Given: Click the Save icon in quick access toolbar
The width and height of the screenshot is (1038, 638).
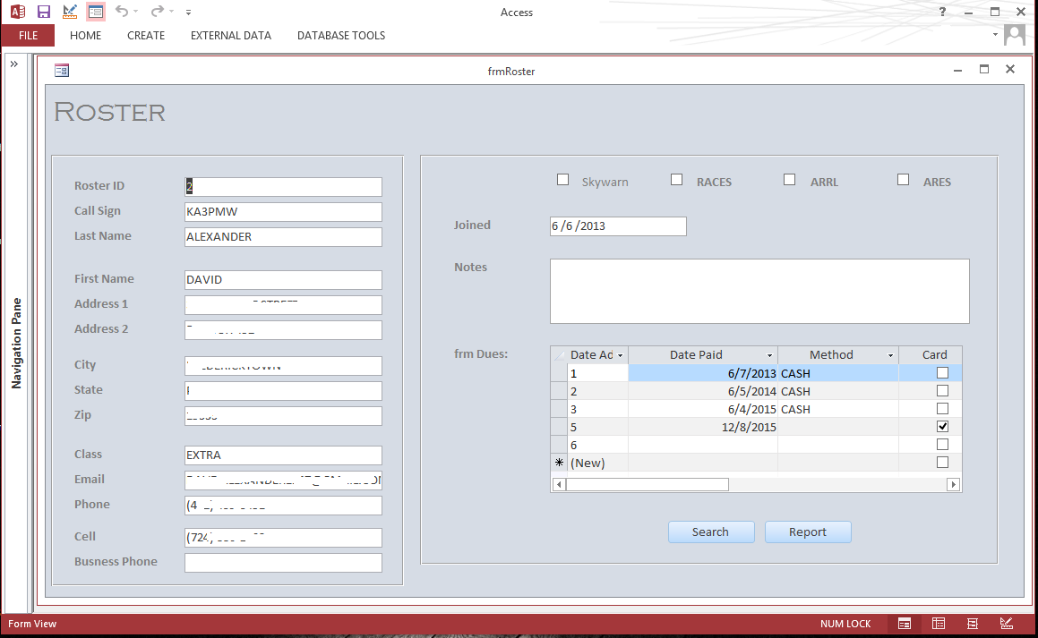Looking at the screenshot, I should tap(43, 12).
